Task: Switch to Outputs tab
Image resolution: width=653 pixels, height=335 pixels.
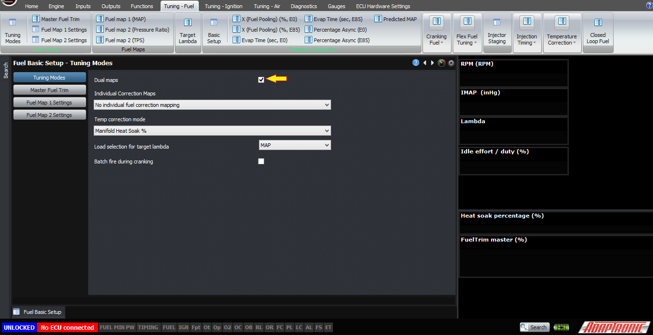Action: click(111, 6)
